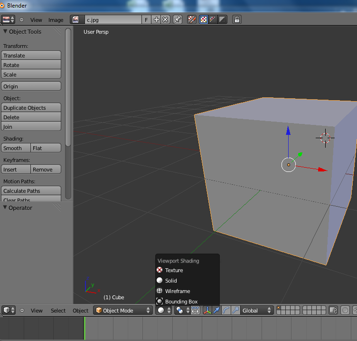Open the Object Mode dropdown
The height and width of the screenshot is (341, 357).
point(123,310)
